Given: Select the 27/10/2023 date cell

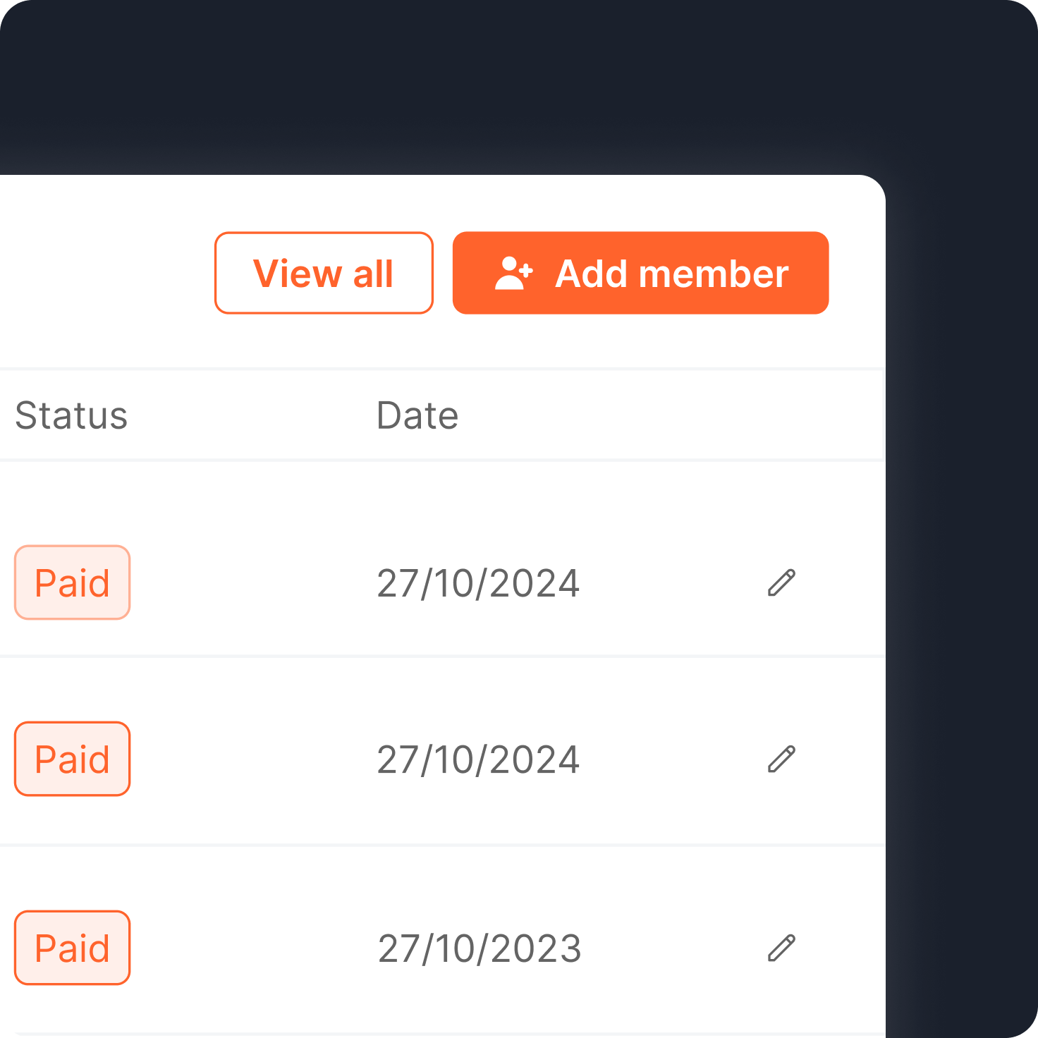Looking at the screenshot, I should tap(480, 949).
